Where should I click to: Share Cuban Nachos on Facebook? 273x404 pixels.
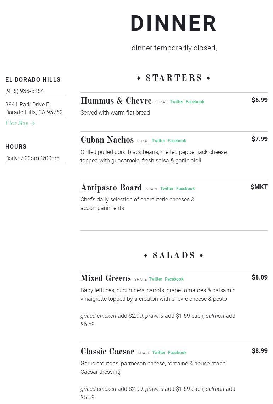coord(177,141)
